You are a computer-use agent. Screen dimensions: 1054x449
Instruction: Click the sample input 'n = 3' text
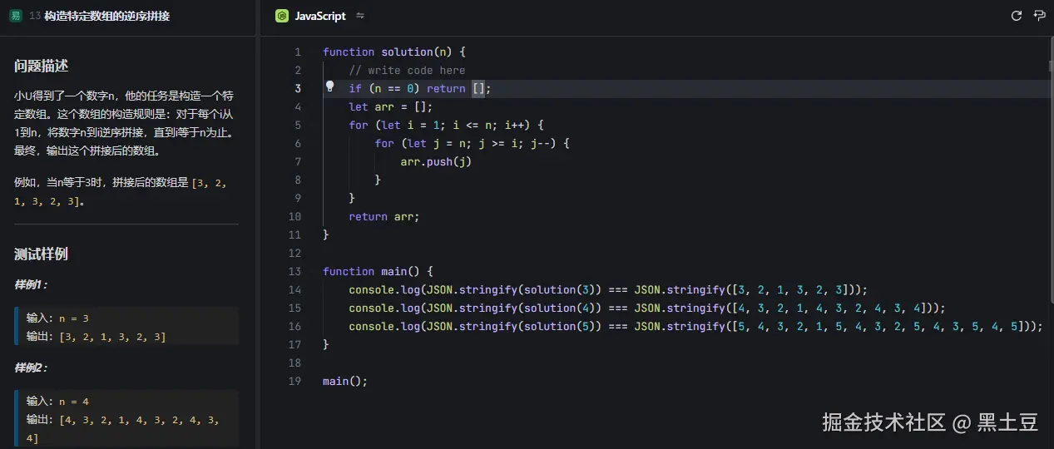(x=73, y=318)
